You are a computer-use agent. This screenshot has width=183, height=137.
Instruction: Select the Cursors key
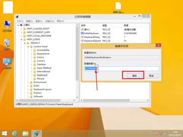point(41,61)
